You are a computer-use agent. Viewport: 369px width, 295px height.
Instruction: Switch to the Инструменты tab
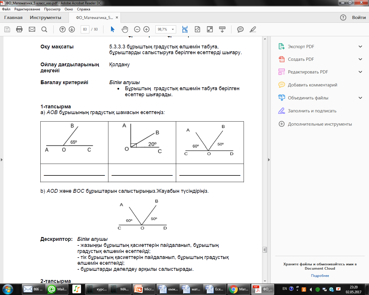(x=46, y=18)
